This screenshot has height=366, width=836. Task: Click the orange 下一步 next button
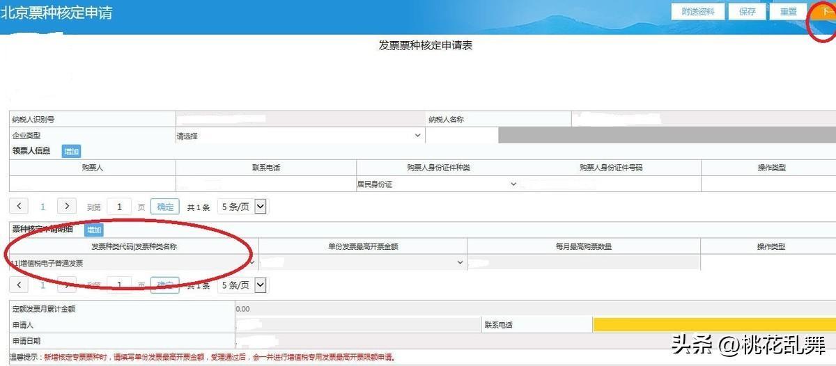click(x=826, y=13)
